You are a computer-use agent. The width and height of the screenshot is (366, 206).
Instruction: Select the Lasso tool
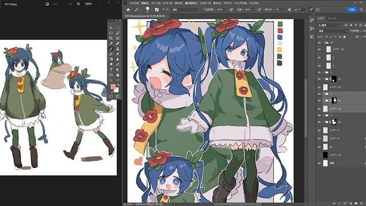(111, 33)
